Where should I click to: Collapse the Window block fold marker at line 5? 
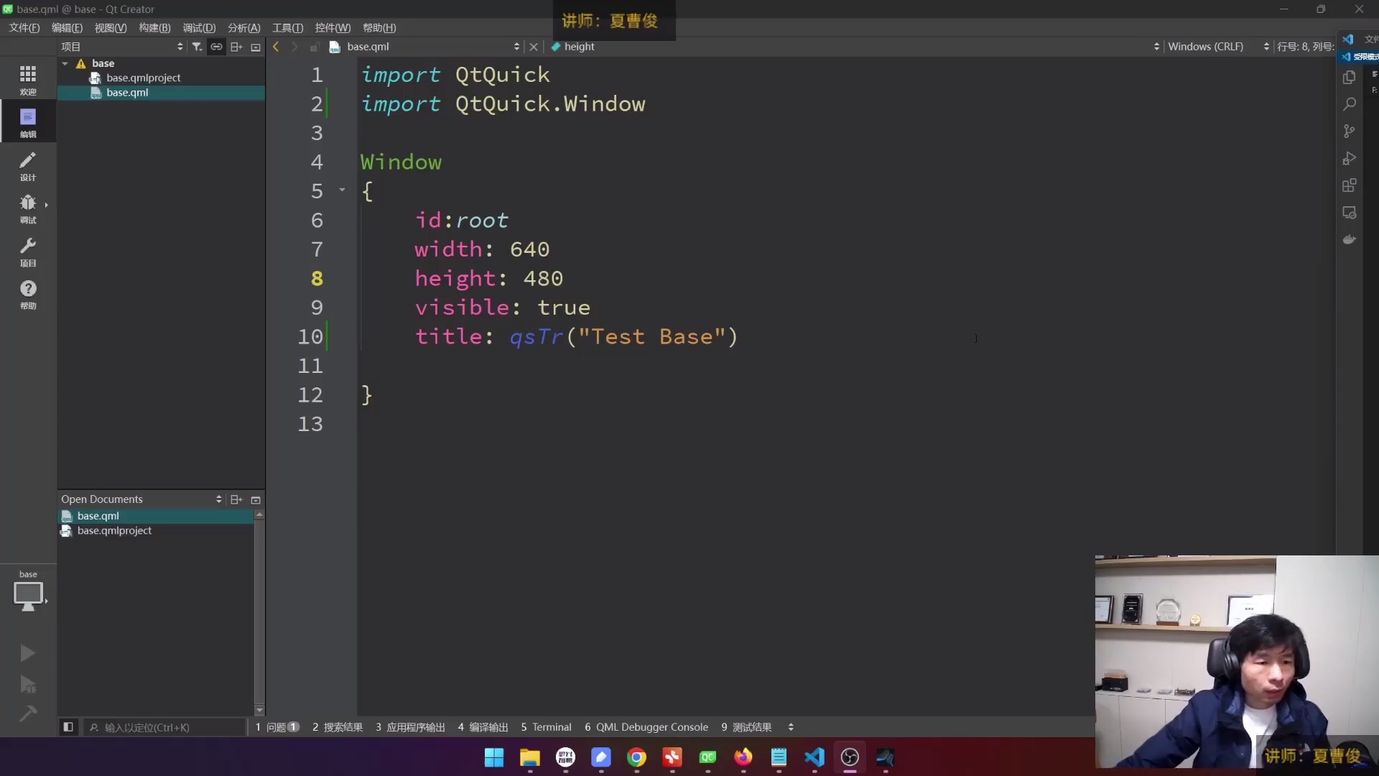(x=342, y=190)
